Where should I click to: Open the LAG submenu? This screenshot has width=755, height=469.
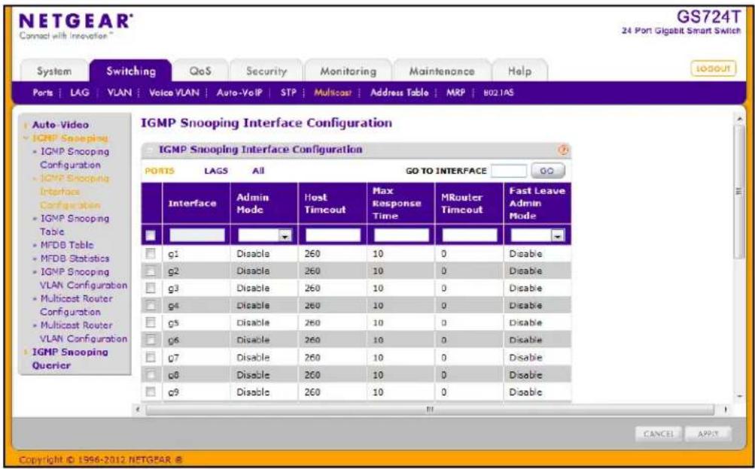[x=80, y=92]
